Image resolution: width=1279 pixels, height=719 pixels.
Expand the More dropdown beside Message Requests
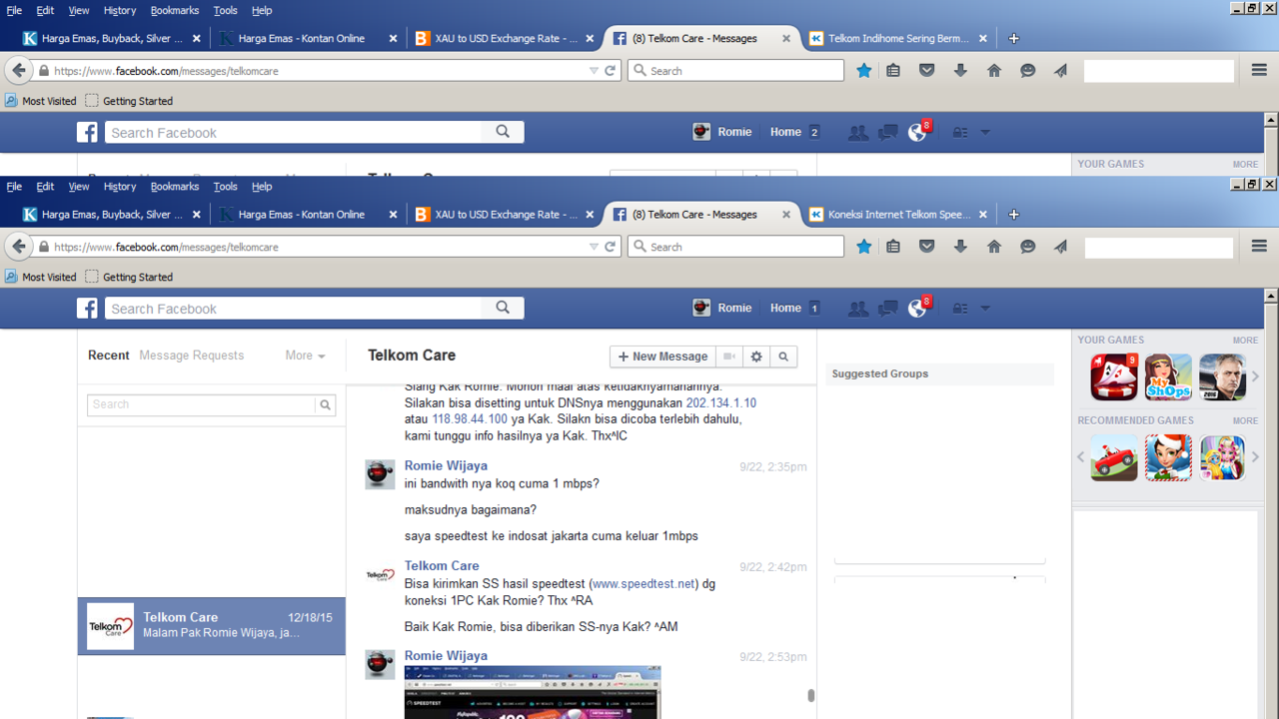[305, 356]
